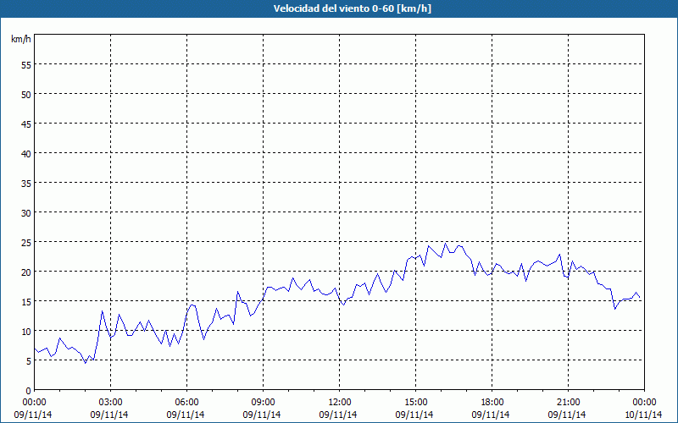The width and height of the screenshot is (678, 423).
Task: Click the "09/11/14" date under "18:00"
Action: 491,415
